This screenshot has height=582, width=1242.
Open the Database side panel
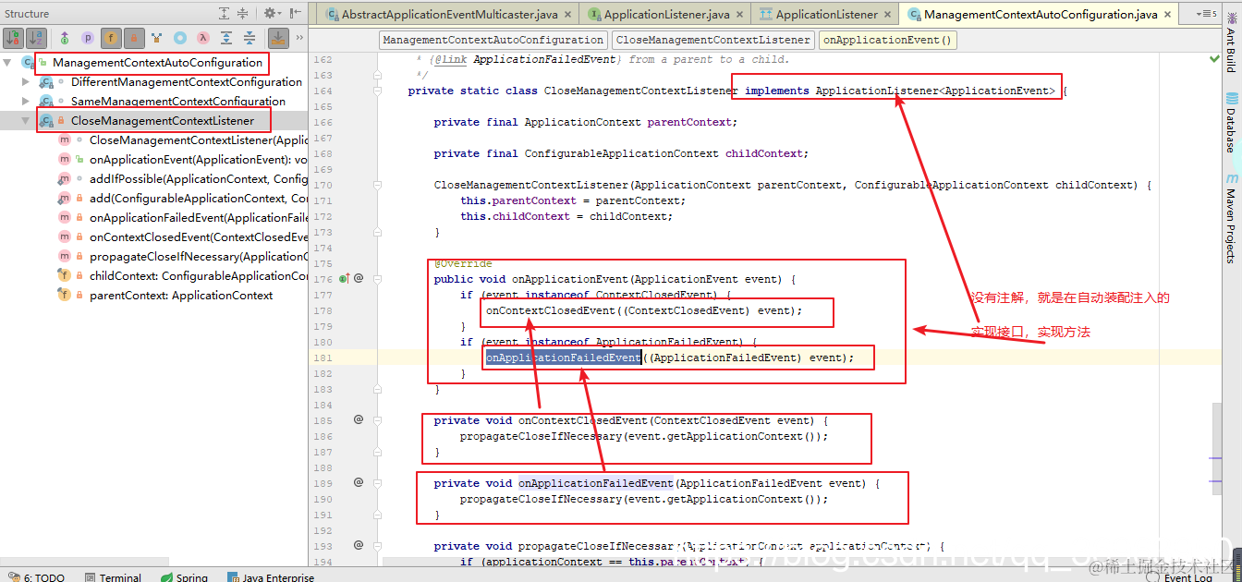coord(1231,123)
